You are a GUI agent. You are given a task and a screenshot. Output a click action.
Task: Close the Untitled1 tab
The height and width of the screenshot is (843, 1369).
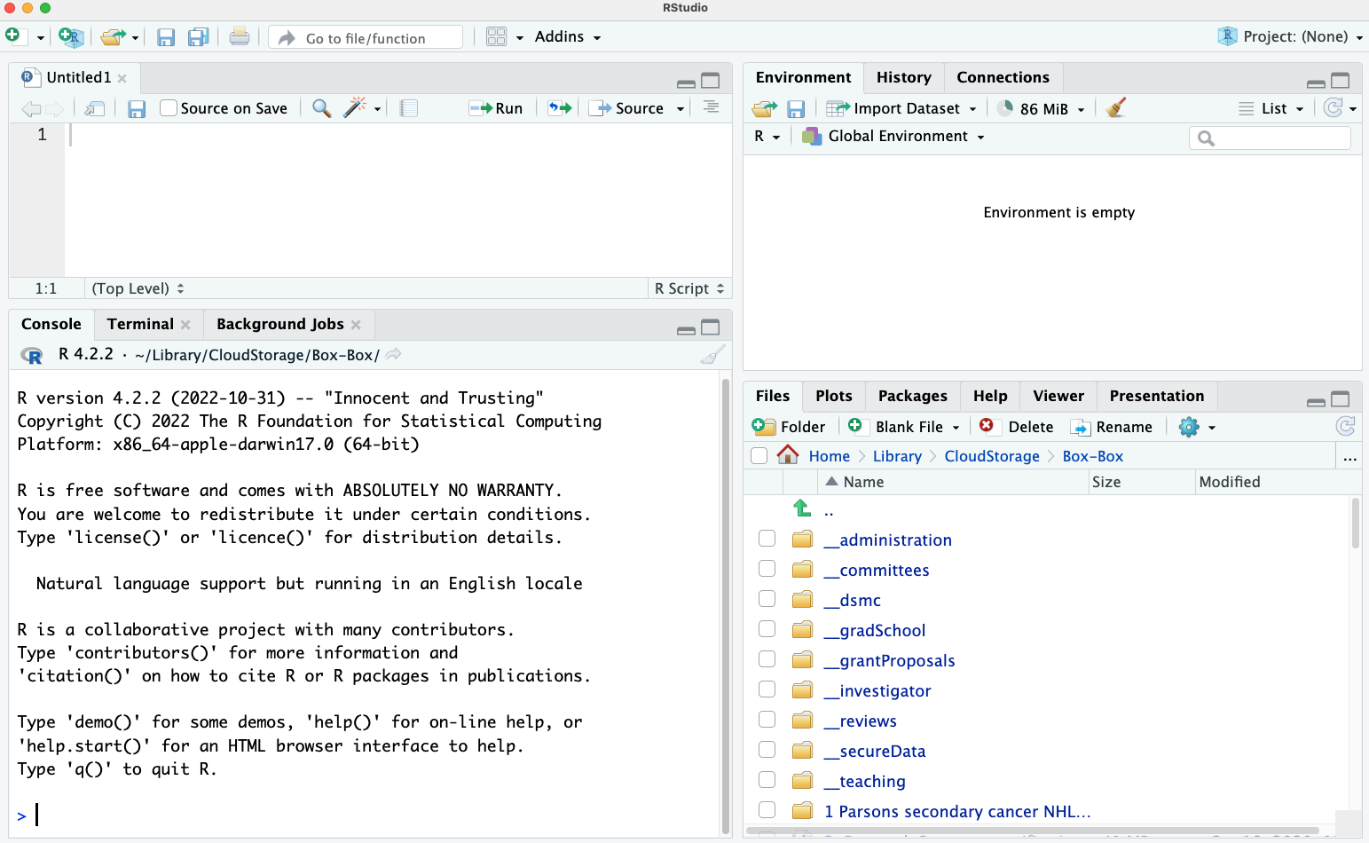[122, 78]
